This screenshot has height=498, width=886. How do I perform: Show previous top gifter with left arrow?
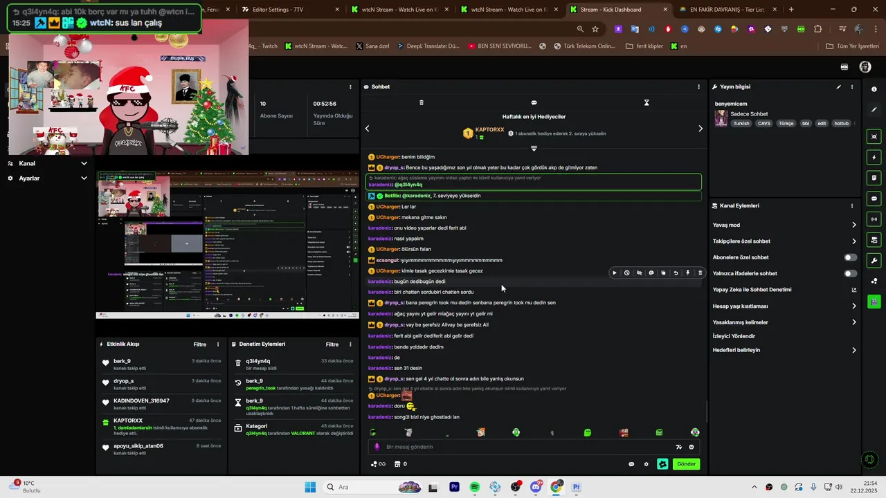tap(367, 129)
